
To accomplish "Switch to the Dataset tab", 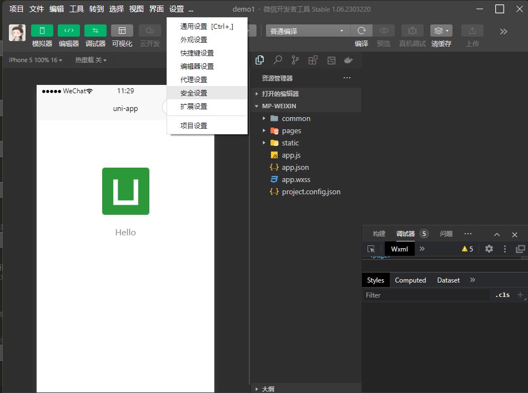I will coord(448,280).
